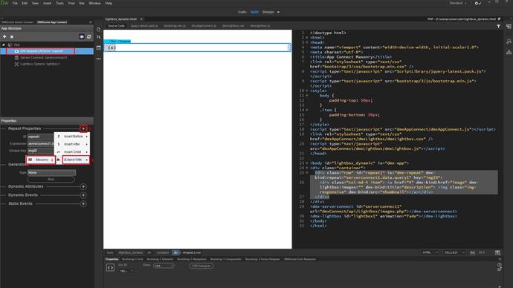
Task: Collapse the body tag code fold
Action: click(x=307, y=163)
